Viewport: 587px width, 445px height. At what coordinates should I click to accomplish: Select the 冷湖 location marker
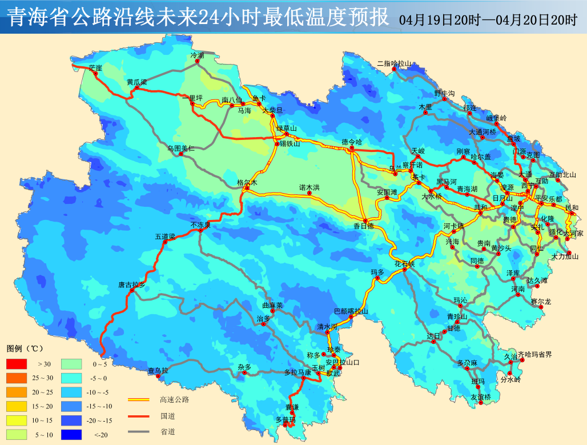pos(198,62)
